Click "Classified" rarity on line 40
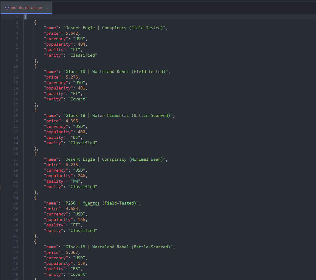This screenshot has height=280, width=316. click(x=83, y=230)
